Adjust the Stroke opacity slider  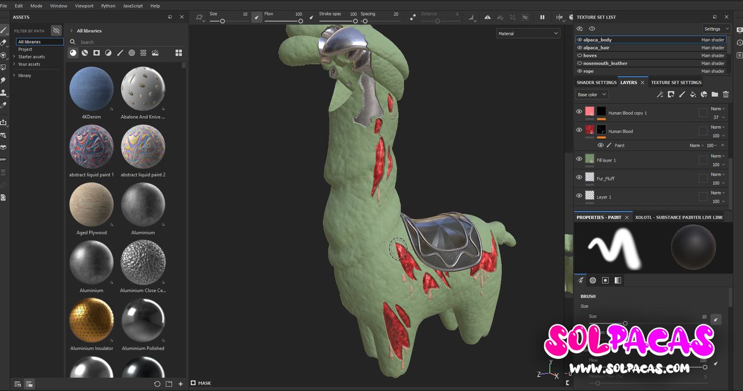click(x=338, y=21)
